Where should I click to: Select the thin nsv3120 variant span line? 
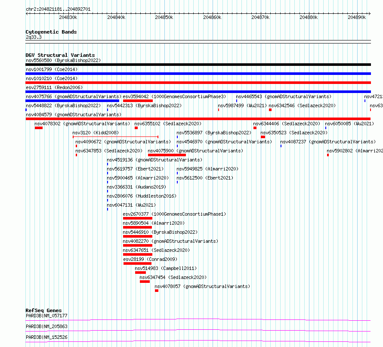115,137
